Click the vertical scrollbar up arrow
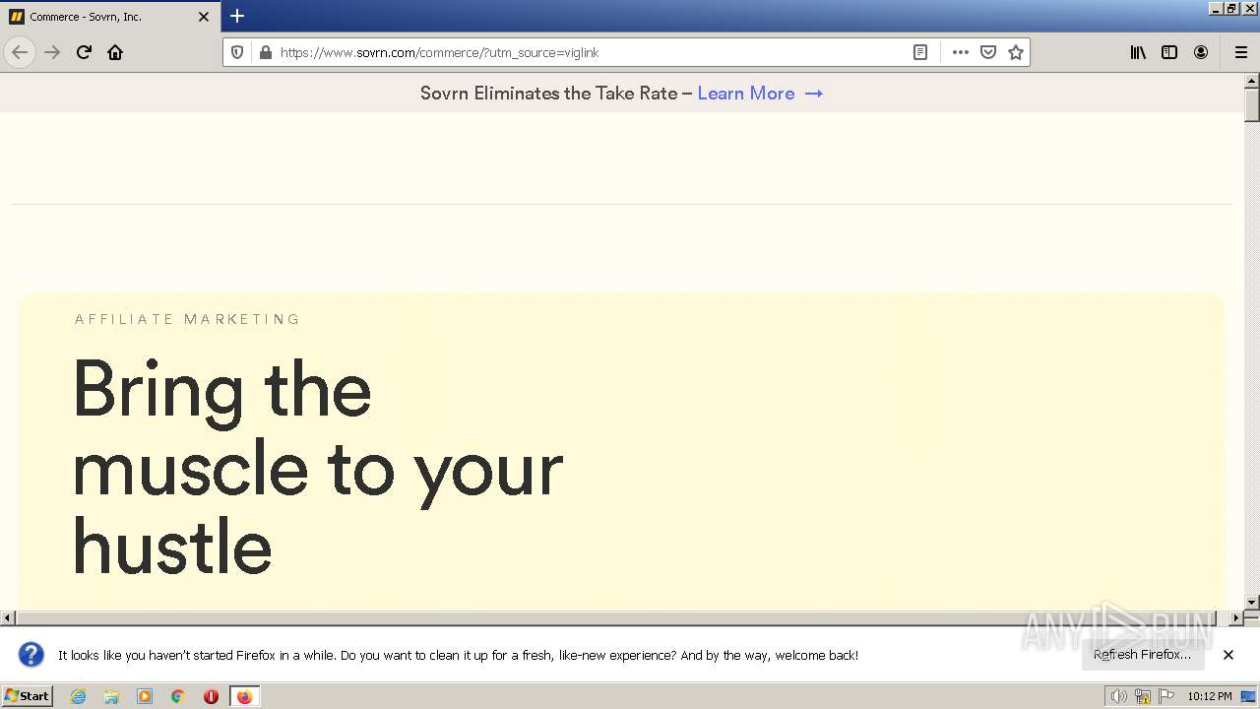The image size is (1260, 709). [1252, 81]
